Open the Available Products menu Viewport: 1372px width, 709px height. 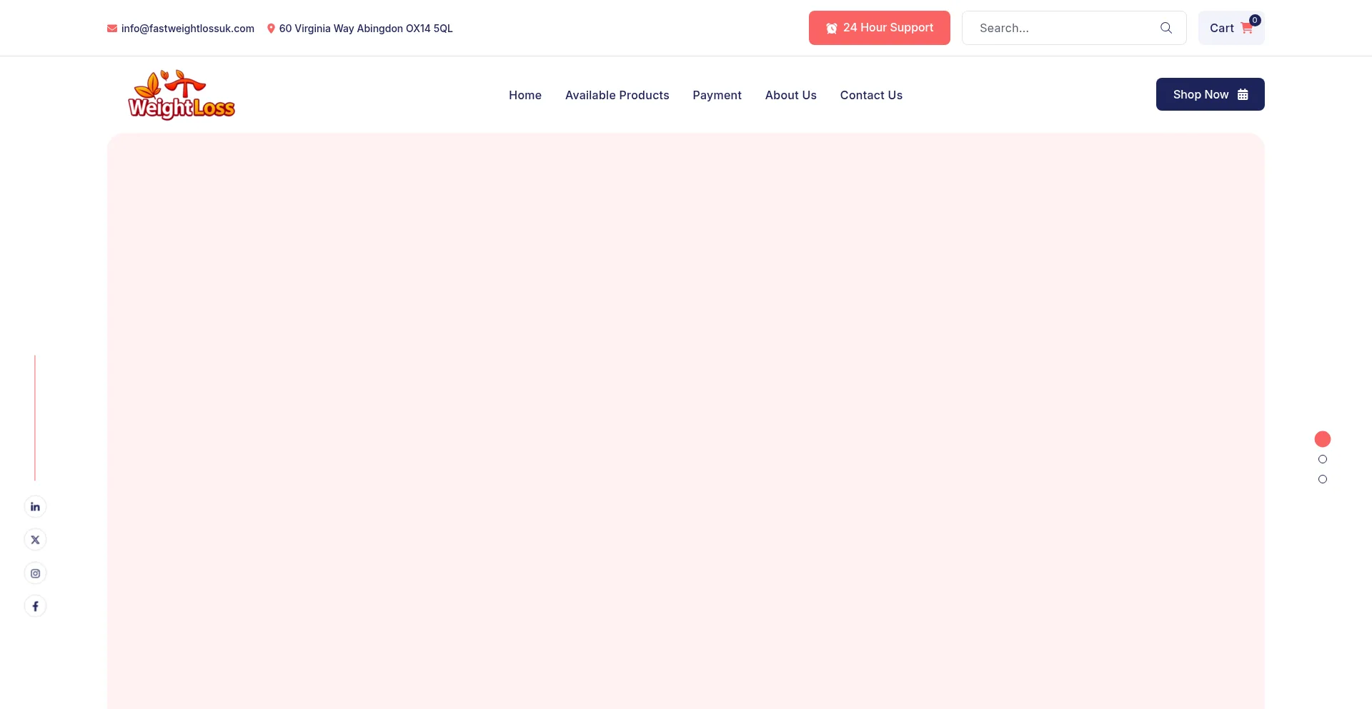(x=617, y=95)
